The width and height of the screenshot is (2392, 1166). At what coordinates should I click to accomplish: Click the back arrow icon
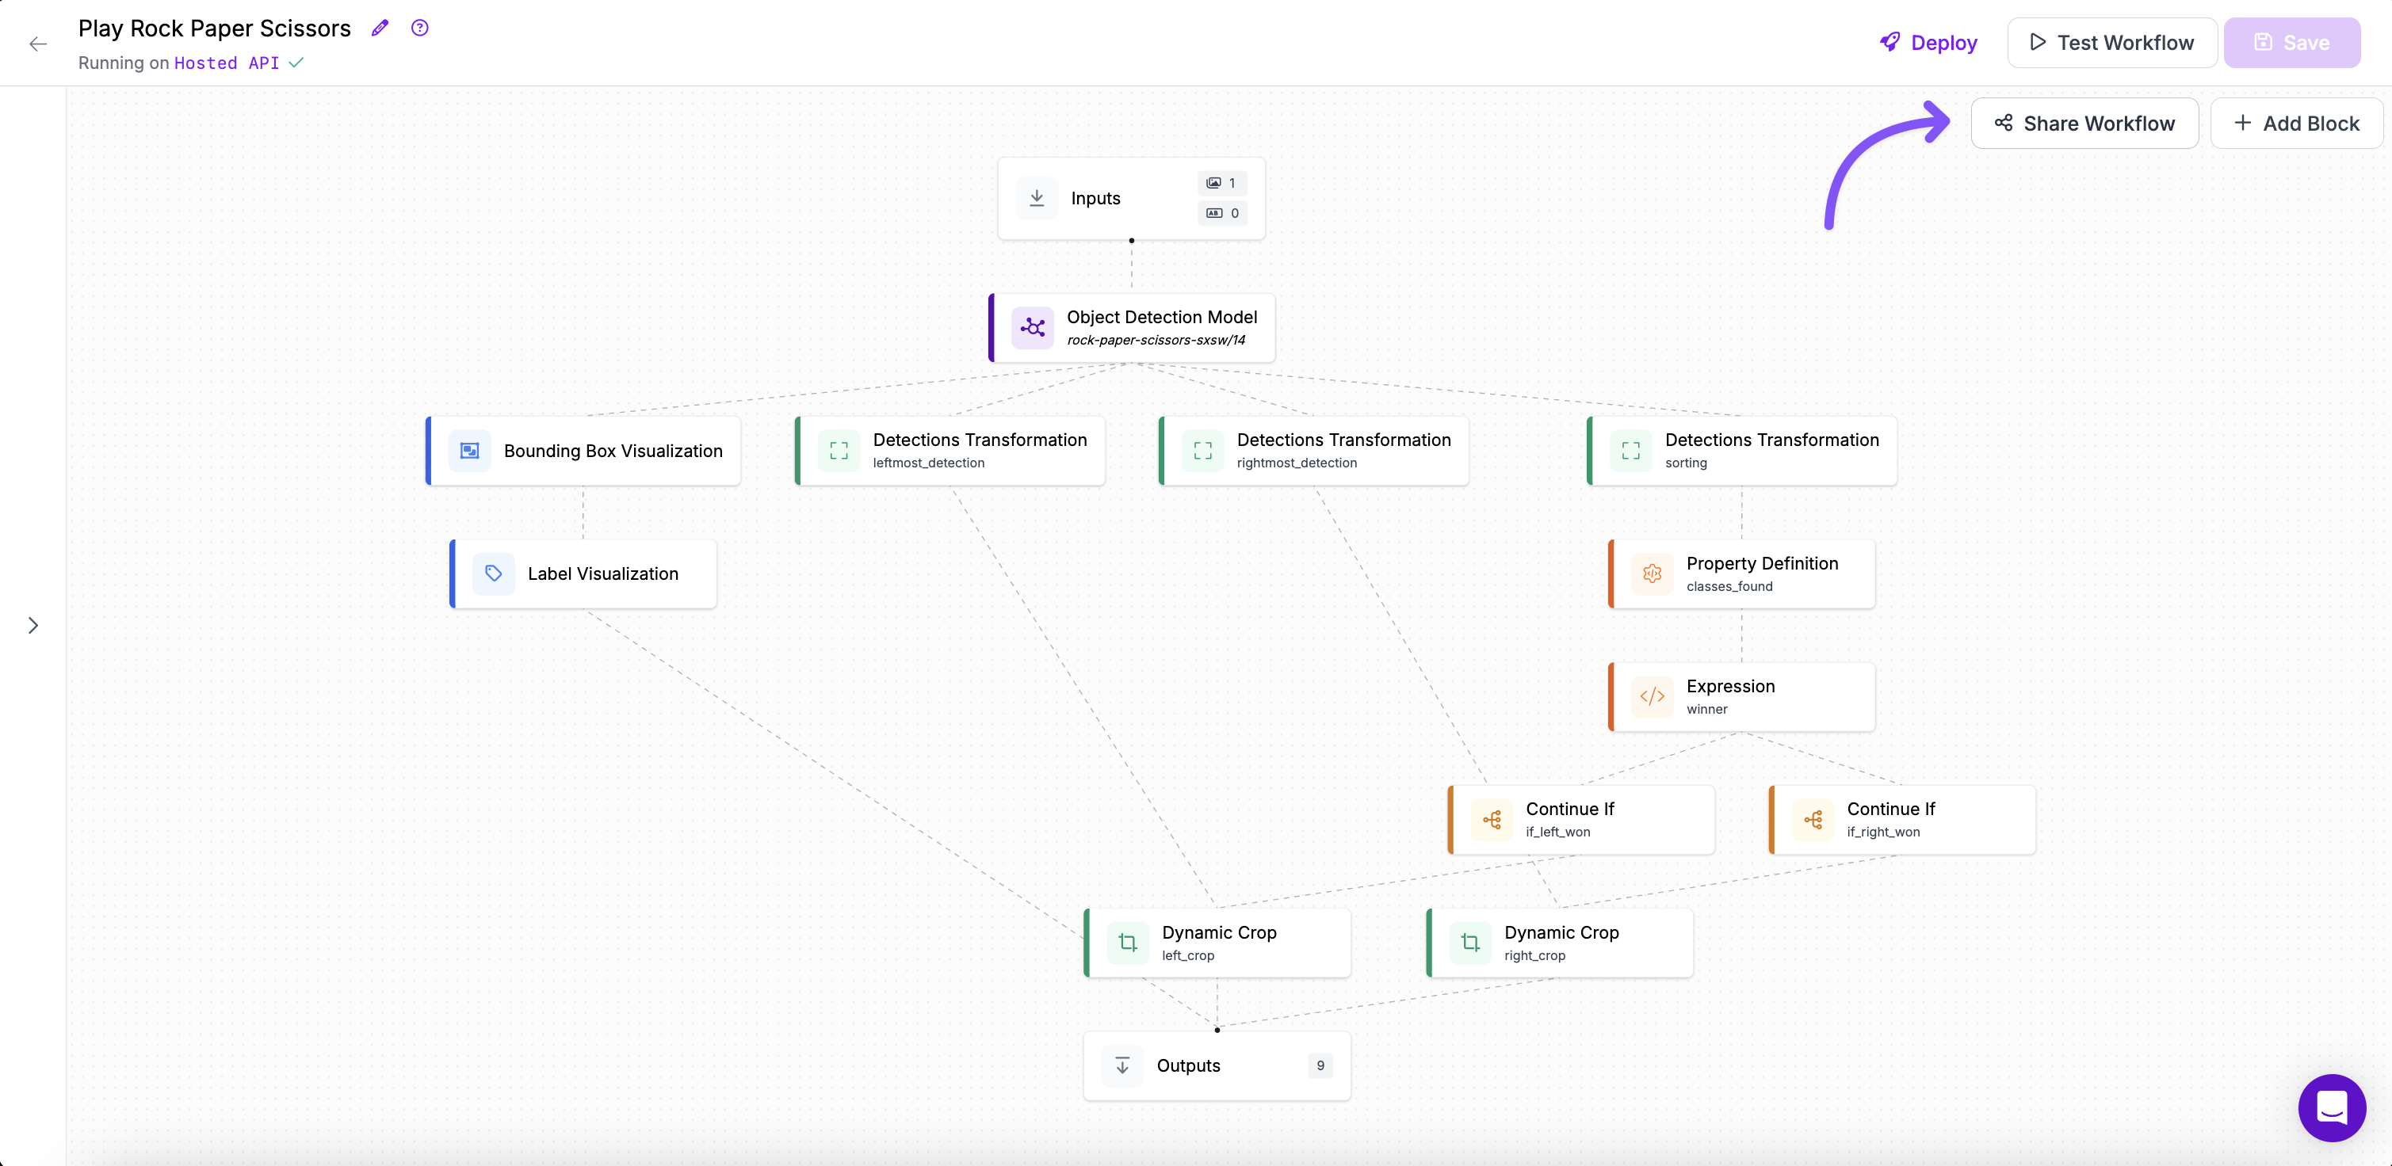[x=38, y=44]
